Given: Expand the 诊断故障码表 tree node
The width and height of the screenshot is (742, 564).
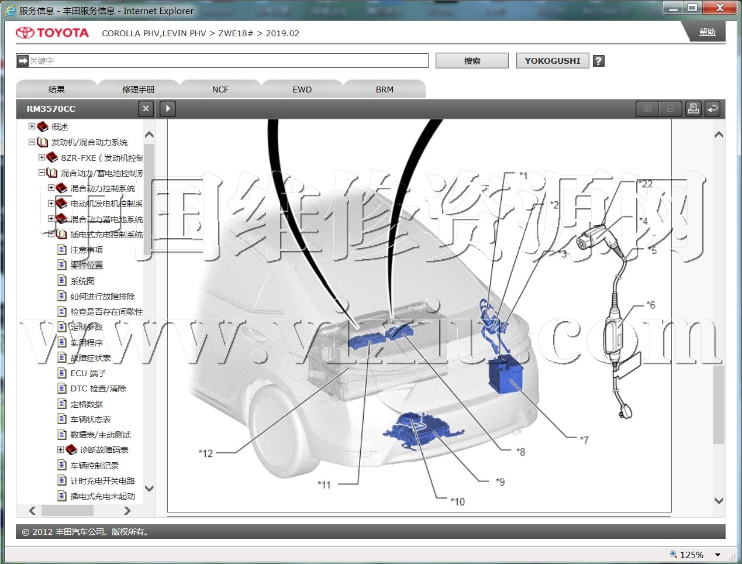Looking at the screenshot, I should coord(60,449).
